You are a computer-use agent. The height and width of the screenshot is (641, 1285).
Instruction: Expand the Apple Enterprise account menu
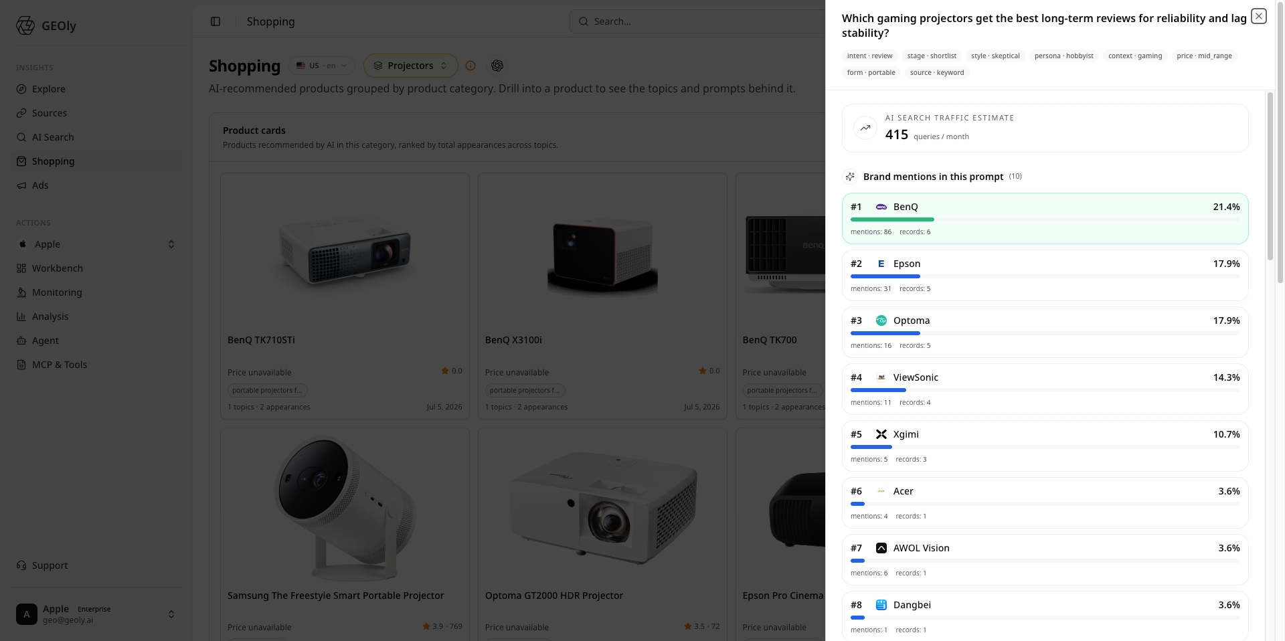pos(96,614)
